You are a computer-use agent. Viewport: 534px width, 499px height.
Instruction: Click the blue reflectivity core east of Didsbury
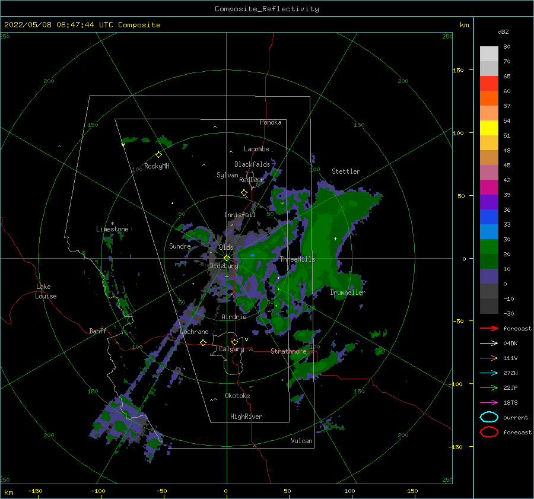point(252,255)
